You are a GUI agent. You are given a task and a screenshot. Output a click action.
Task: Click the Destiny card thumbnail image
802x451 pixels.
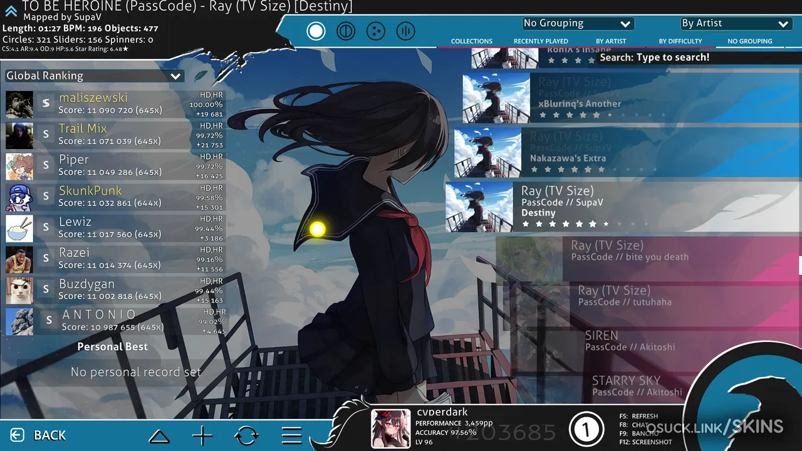tap(479, 207)
